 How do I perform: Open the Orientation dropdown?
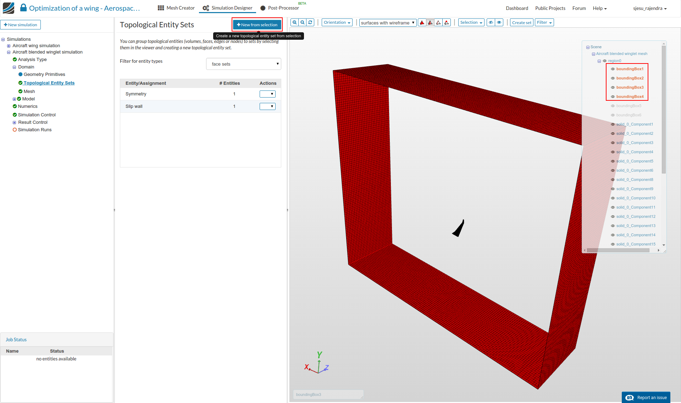(337, 22)
